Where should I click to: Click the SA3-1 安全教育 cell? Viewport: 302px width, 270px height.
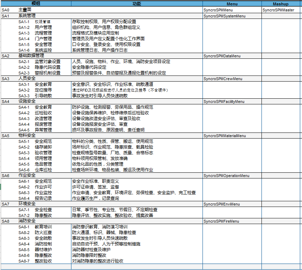(x=36, y=84)
